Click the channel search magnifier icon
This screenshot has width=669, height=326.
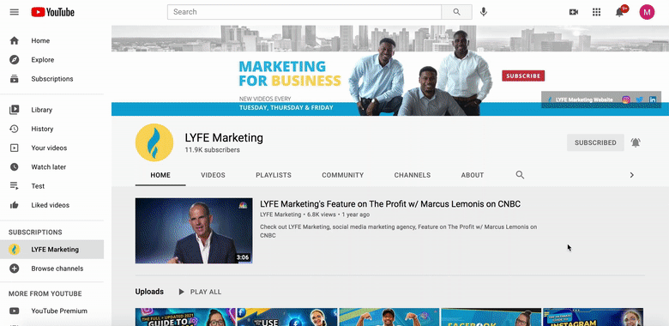pyautogui.click(x=520, y=175)
